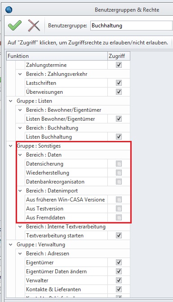Click the Funktion column header
Viewport: 173px width, 302px height.
point(57,56)
